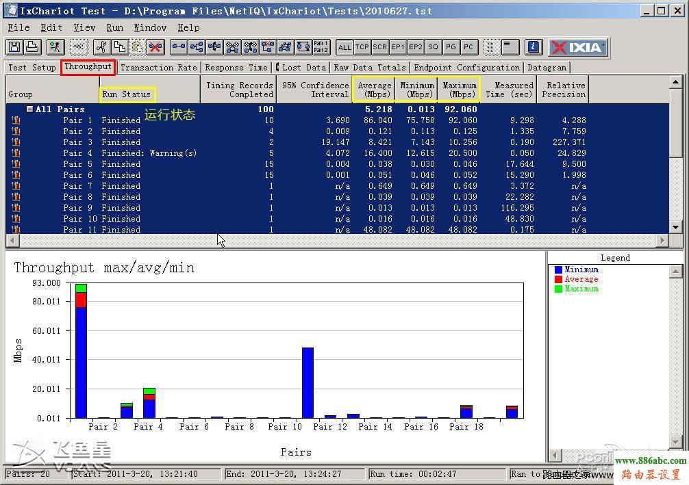Click the table's horizontal scroll-right arrow
Viewport: 689px width, 485px height.
click(662, 240)
